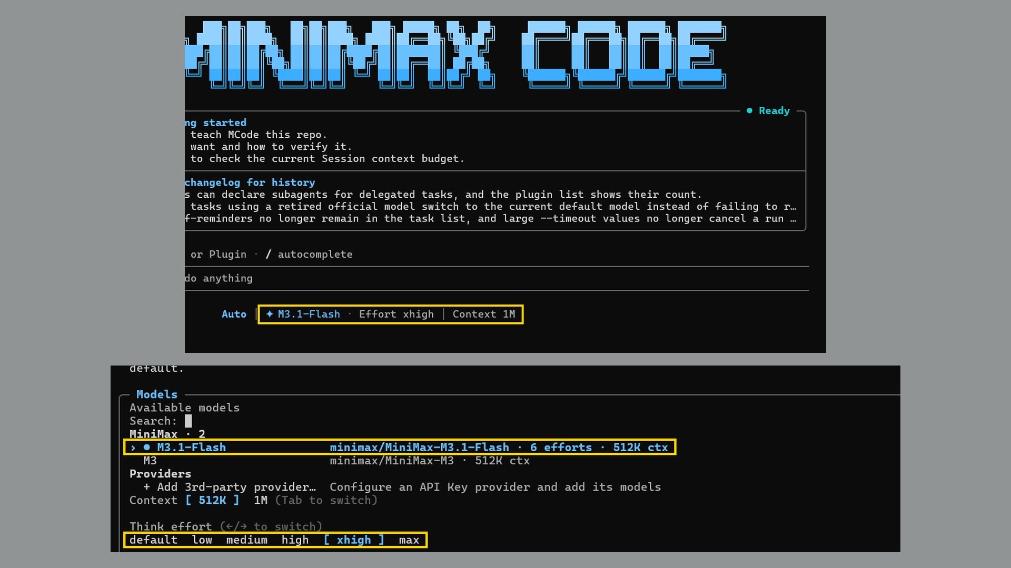The width and height of the screenshot is (1011, 568).
Task: Click 'minimax/MiniMax-M3.1-Flash' model path text
Action: [420, 447]
